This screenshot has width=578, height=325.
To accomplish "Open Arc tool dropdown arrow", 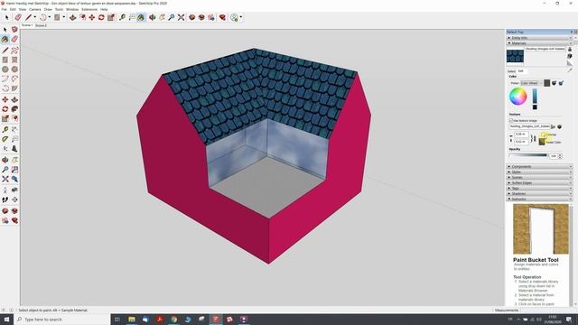I will pos(50,17).
